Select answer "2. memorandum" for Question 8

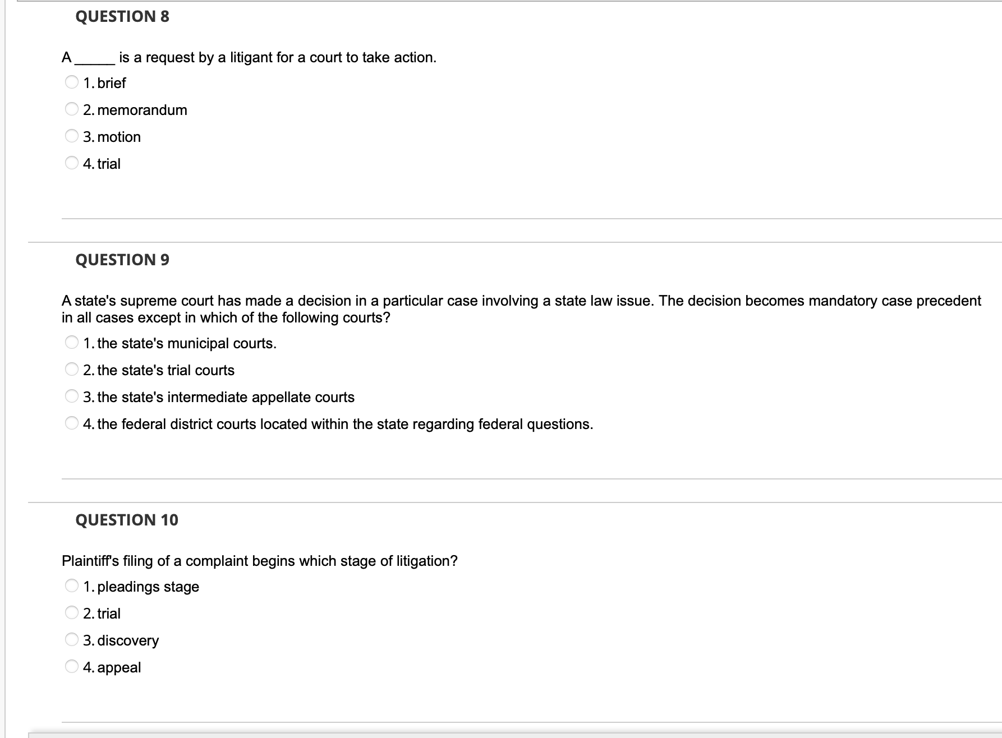(x=71, y=110)
